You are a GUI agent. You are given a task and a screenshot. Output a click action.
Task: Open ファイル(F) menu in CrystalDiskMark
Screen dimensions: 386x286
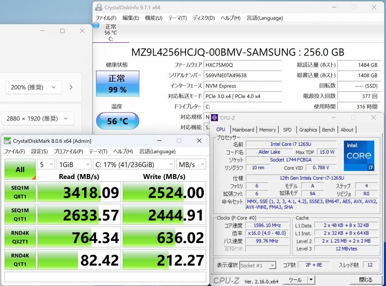pyautogui.click(x=15, y=151)
